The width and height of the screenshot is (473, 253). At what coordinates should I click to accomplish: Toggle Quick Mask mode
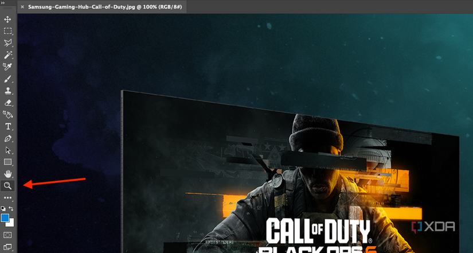coord(7,235)
